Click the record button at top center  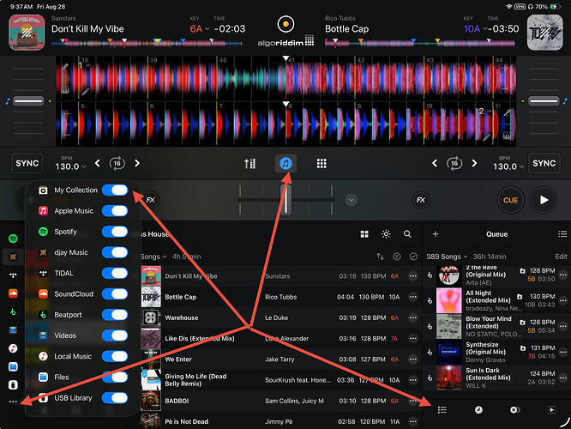(x=285, y=24)
